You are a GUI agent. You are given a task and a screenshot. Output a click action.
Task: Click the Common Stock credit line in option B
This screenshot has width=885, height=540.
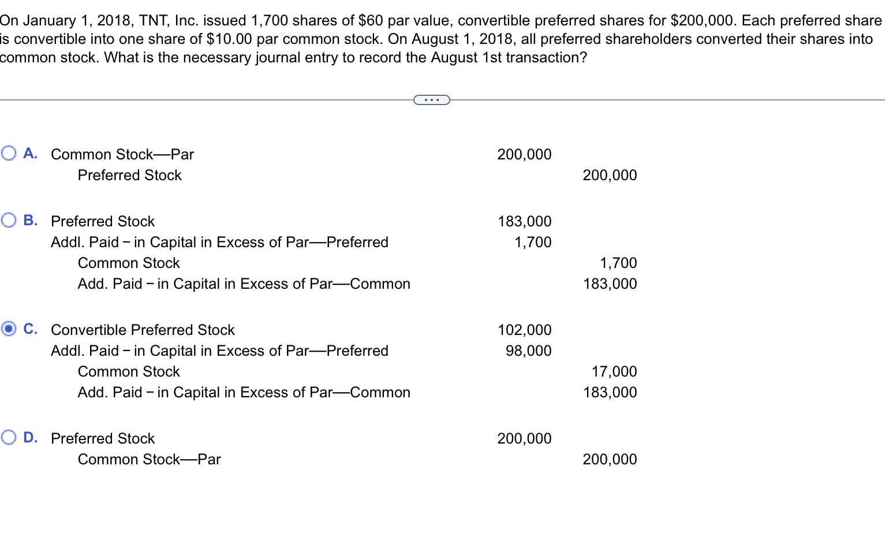pyautogui.click(x=128, y=263)
